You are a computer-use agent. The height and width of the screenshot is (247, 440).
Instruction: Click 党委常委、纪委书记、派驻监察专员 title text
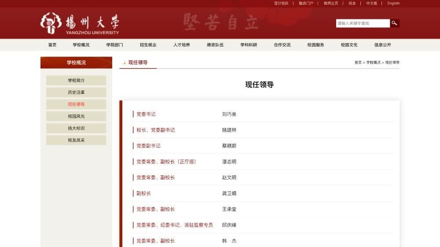(175, 225)
